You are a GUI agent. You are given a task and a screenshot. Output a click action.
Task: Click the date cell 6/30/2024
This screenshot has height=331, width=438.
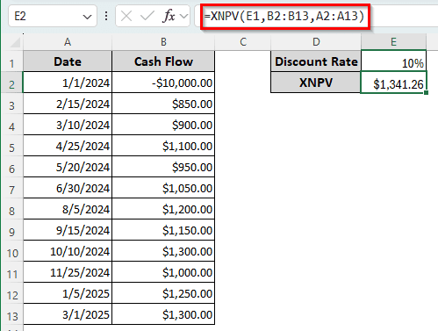pyautogui.click(x=68, y=188)
